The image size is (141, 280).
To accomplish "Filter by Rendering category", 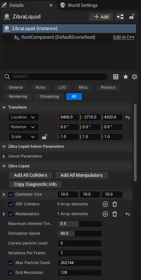I will [18, 97].
